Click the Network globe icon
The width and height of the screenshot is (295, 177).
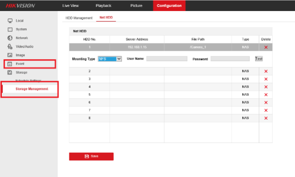tap(10, 38)
